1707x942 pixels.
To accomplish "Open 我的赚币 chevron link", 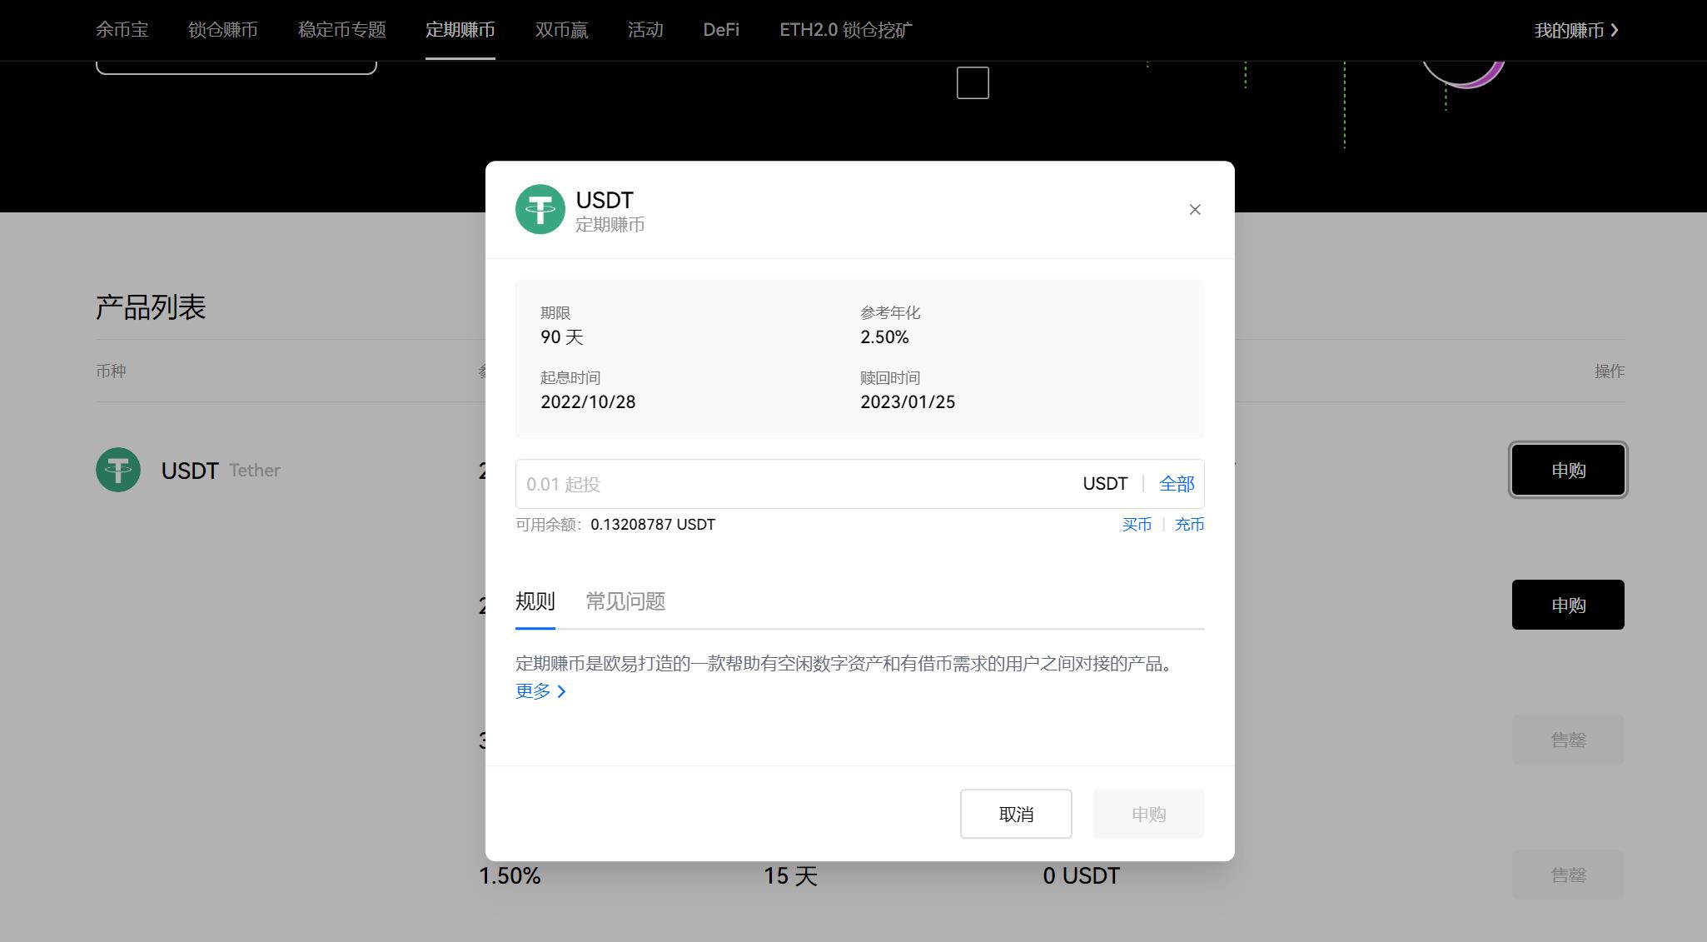I will click(x=1575, y=31).
